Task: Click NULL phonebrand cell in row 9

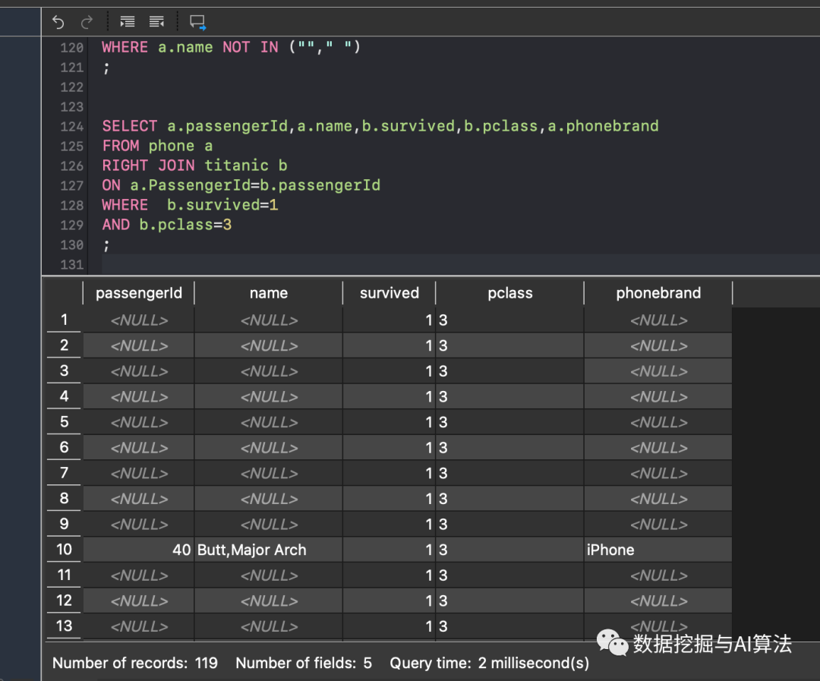Action: (658, 524)
